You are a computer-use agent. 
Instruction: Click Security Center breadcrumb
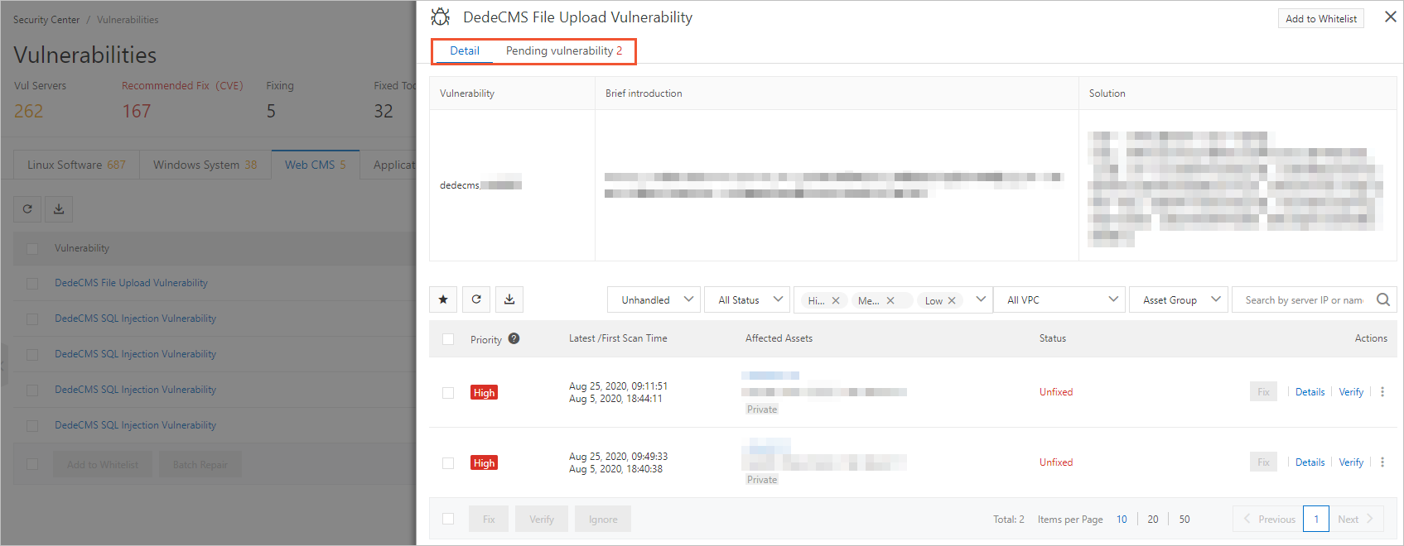coord(46,20)
